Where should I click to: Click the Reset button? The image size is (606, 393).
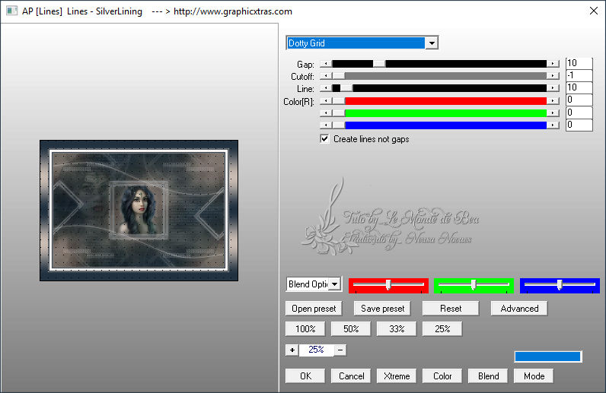(451, 309)
